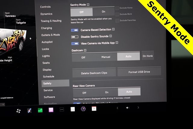
Task: Check Exclude Work checkbox
Action: click(x=117, y=14)
